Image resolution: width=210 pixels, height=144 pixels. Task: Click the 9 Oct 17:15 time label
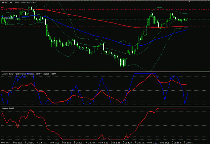pos(140,143)
